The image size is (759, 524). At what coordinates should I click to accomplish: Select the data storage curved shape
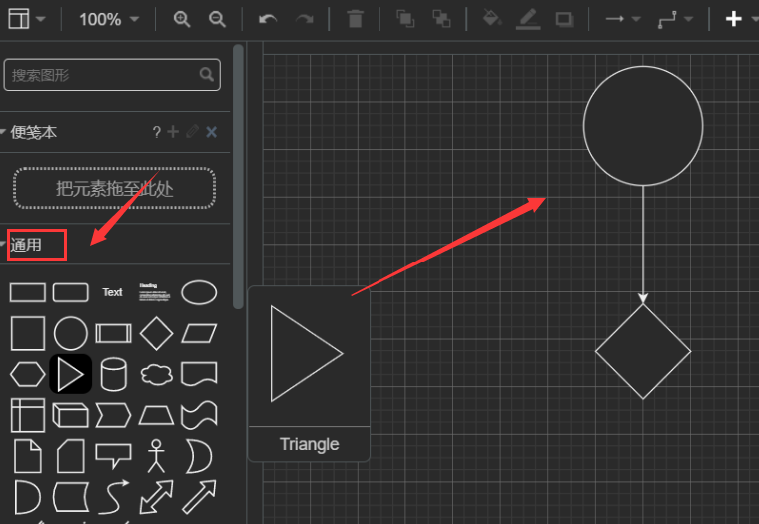71,497
